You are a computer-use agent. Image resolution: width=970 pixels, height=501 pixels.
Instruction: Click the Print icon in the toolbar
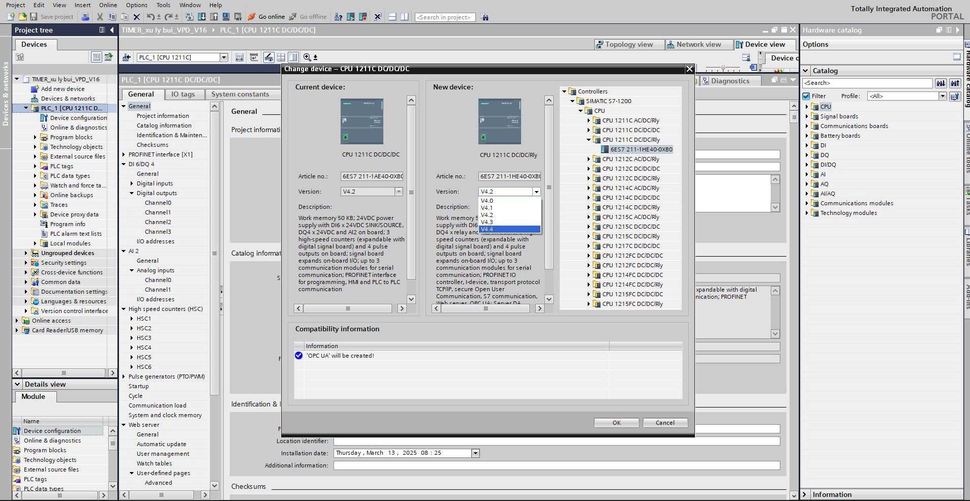(x=85, y=17)
